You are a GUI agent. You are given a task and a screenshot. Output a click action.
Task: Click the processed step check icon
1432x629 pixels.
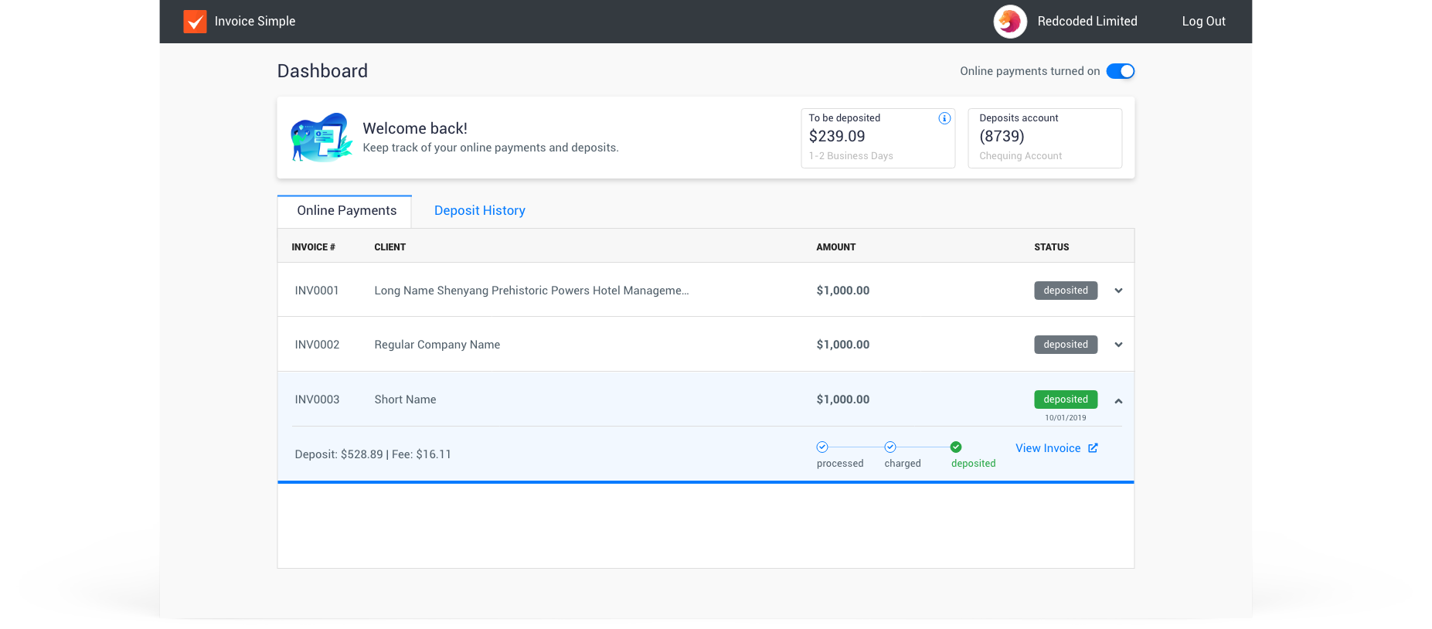[x=822, y=447]
